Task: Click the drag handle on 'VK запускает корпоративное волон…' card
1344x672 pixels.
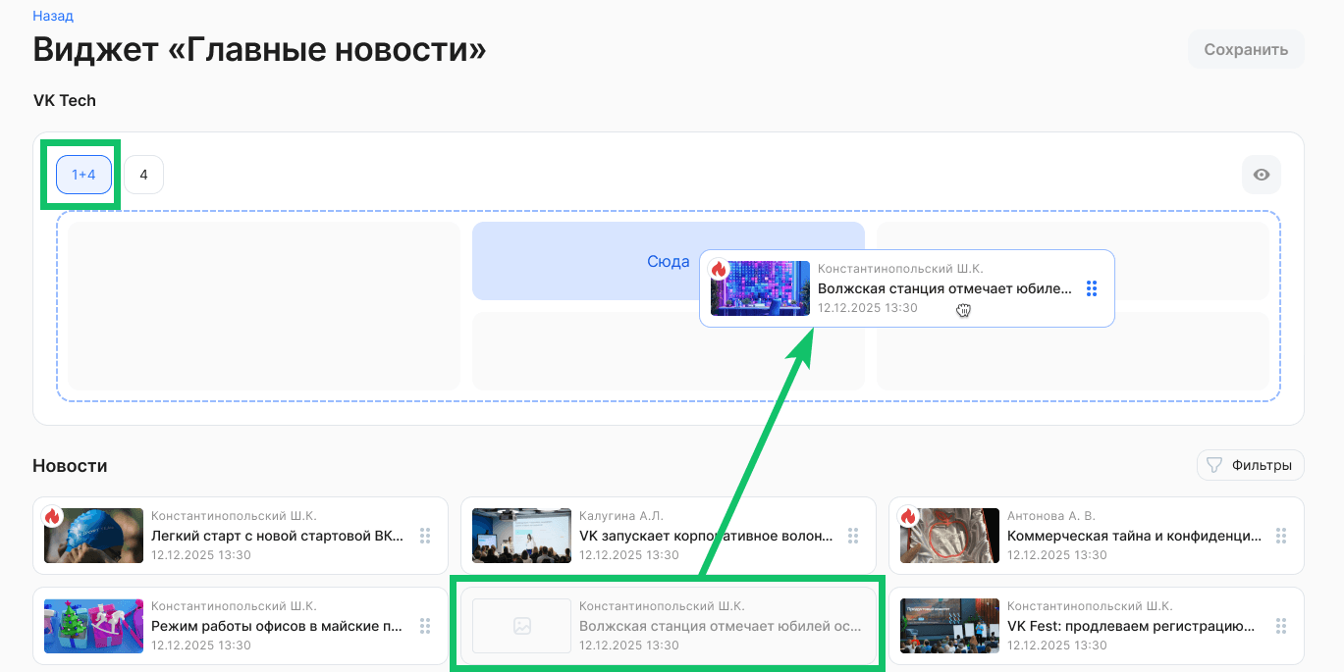Action: point(852,535)
